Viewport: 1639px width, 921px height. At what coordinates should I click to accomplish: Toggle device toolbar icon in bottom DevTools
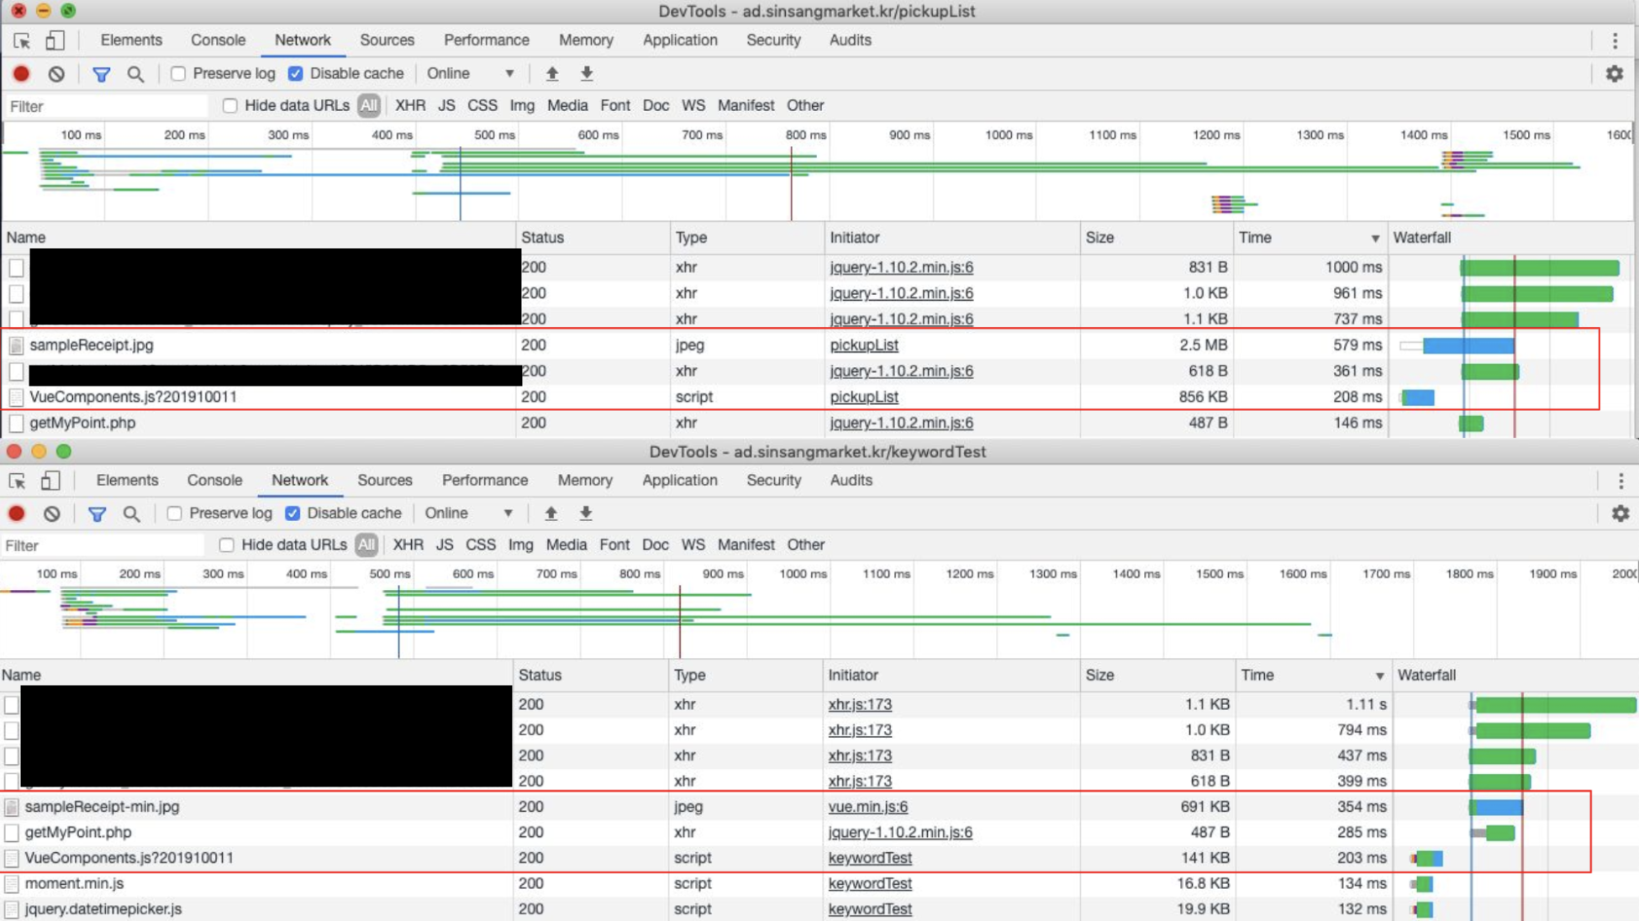(x=50, y=481)
